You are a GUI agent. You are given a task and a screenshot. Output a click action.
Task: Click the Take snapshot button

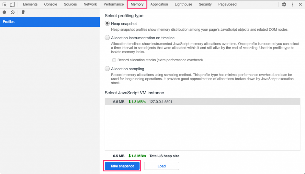pyautogui.click(x=122, y=166)
